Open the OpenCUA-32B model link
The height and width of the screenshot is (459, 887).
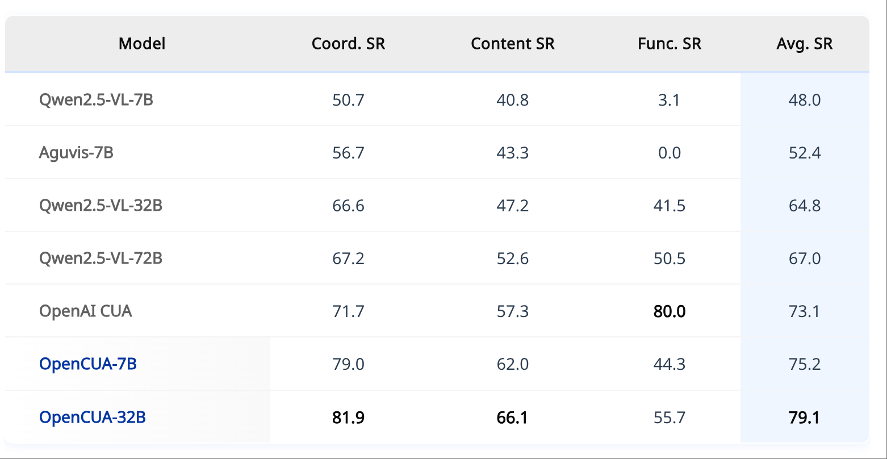(93, 417)
